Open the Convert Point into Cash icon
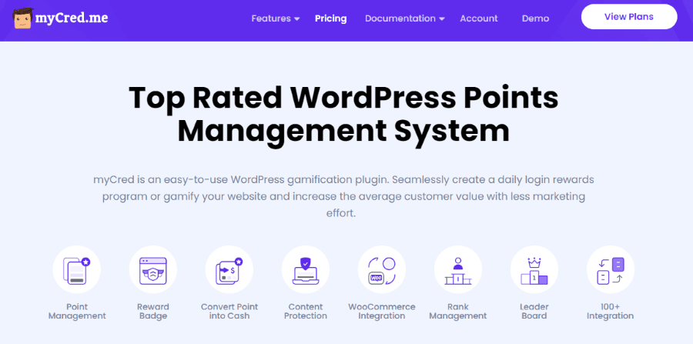The height and width of the screenshot is (344, 693). point(229,269)
